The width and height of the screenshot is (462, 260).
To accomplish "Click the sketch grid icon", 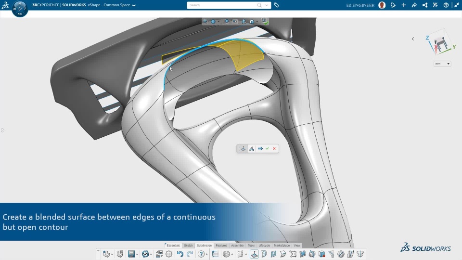I will pyautogui.click(x=216, y=254).
